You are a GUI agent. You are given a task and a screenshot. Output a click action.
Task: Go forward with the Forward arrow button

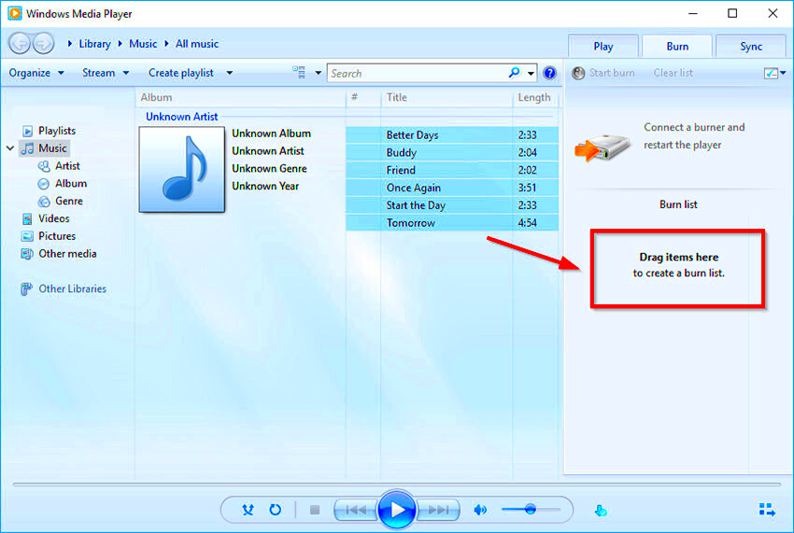click(x=44, y=44)
